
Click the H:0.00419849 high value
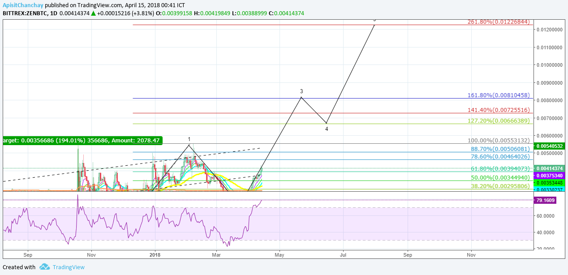pyautogui.click(x=212, y=13)
